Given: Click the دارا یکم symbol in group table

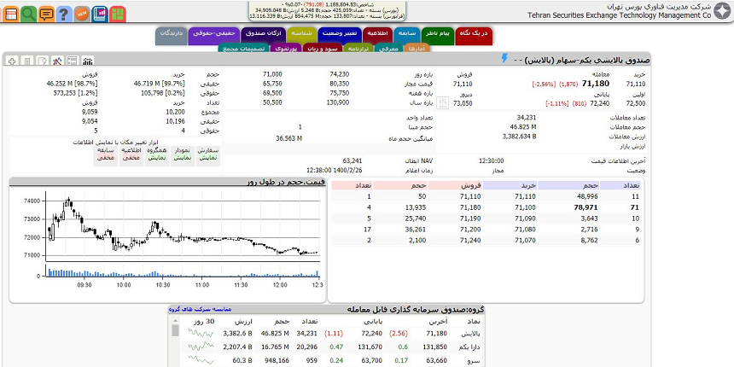Looking at the screenshot, I should [459, 347].
